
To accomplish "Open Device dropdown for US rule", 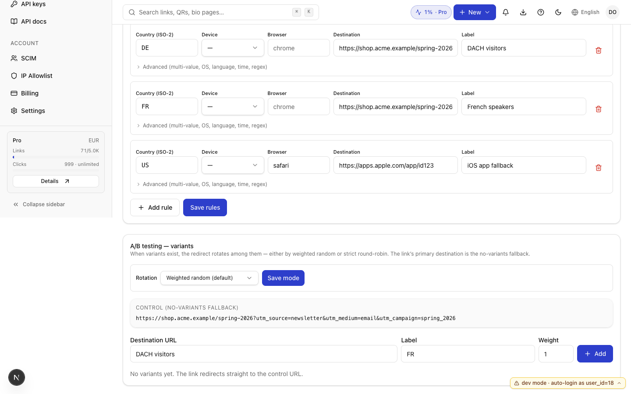I will [x=233, y=165].
